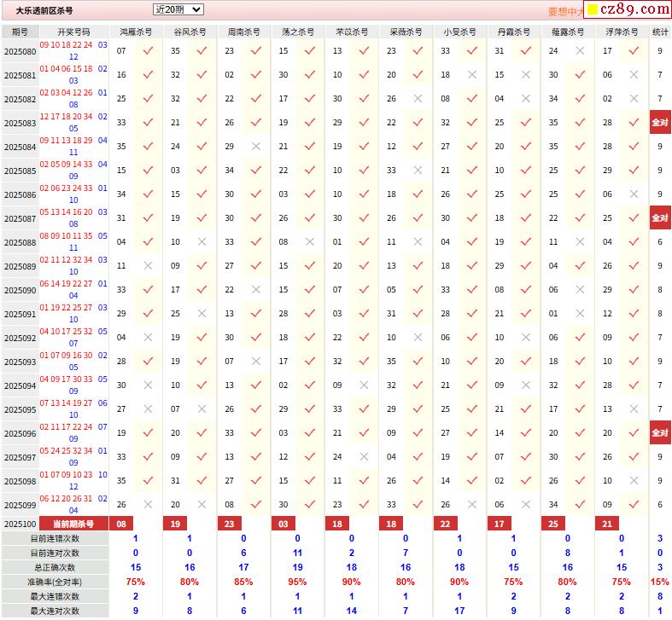The height and width of the screenshot is (620, 672).
Task: Click the 采薇杀号 column header
Action: tap(406, 32)
